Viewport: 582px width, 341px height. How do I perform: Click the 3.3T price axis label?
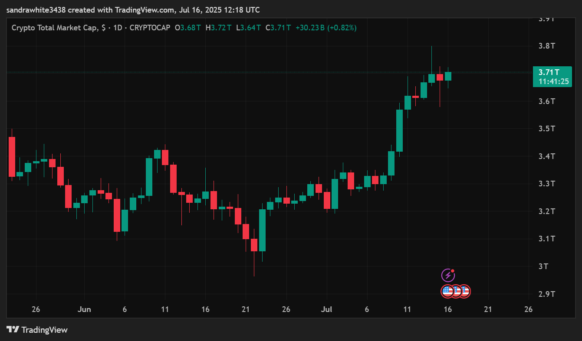point(546,184)
